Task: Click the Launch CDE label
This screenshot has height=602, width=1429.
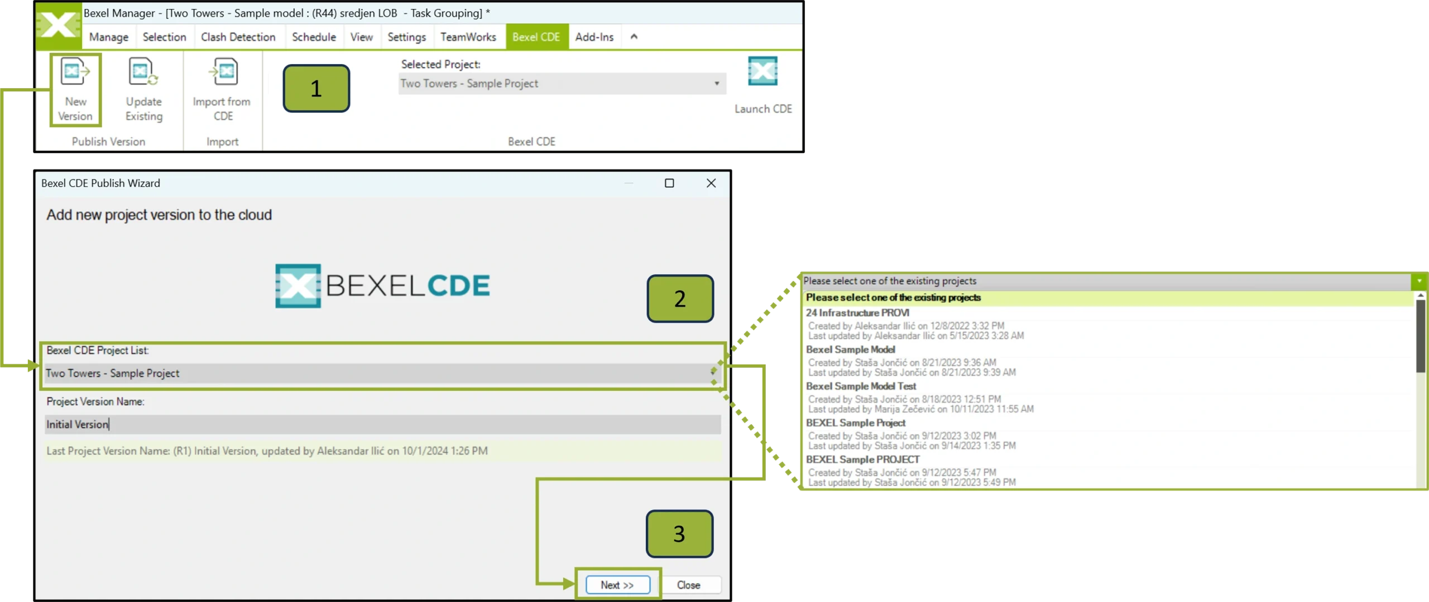Action: tap(763, 109)
